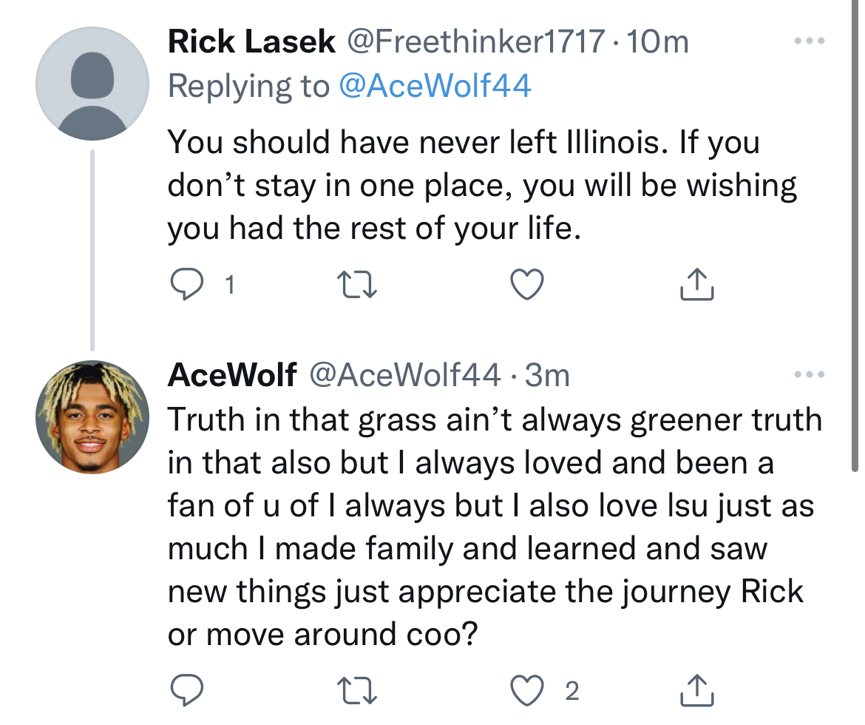Open the AceWolf display name
Viewport: 865px width, 725px height.
[x=232, y=376]
